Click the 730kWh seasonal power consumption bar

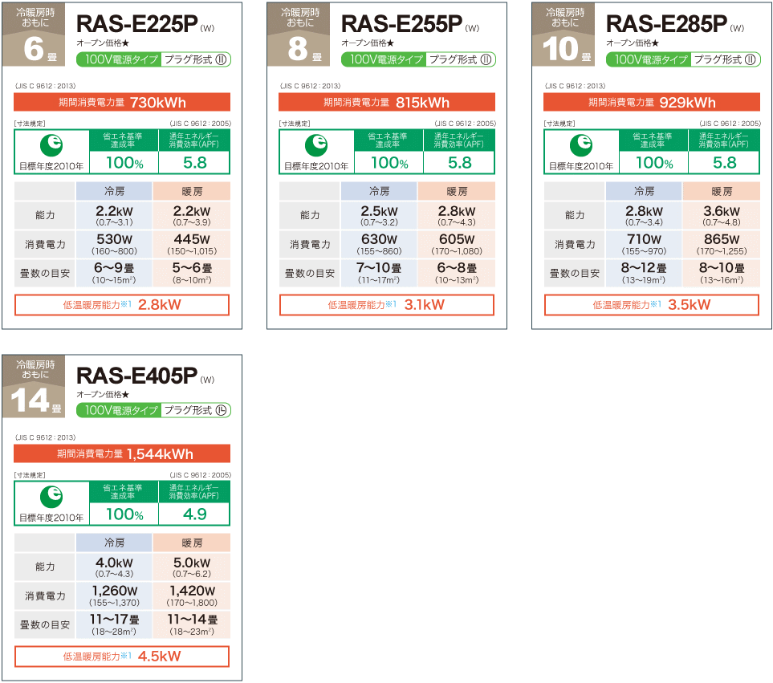click(122, 103)
